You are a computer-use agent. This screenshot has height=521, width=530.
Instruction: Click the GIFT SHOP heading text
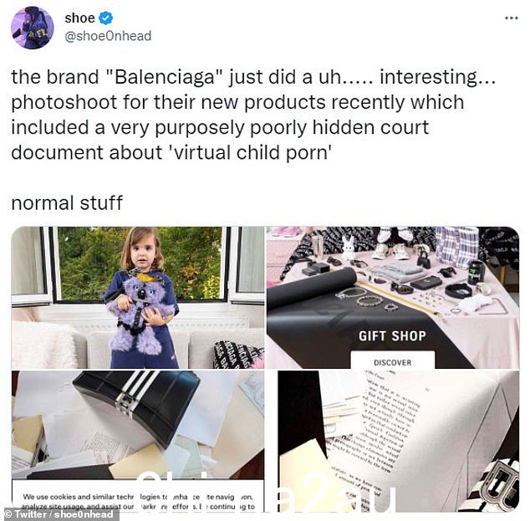click(x=392, y=335)
